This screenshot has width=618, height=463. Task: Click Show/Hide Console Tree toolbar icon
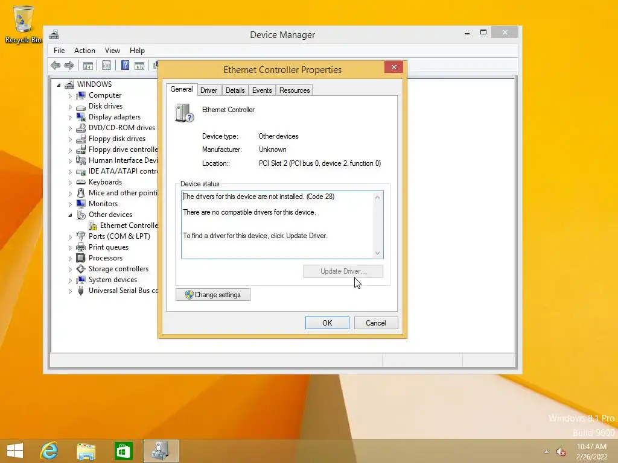(x=88, y=65)
